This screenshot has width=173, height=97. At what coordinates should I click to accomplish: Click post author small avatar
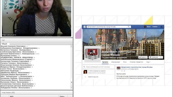118,68
